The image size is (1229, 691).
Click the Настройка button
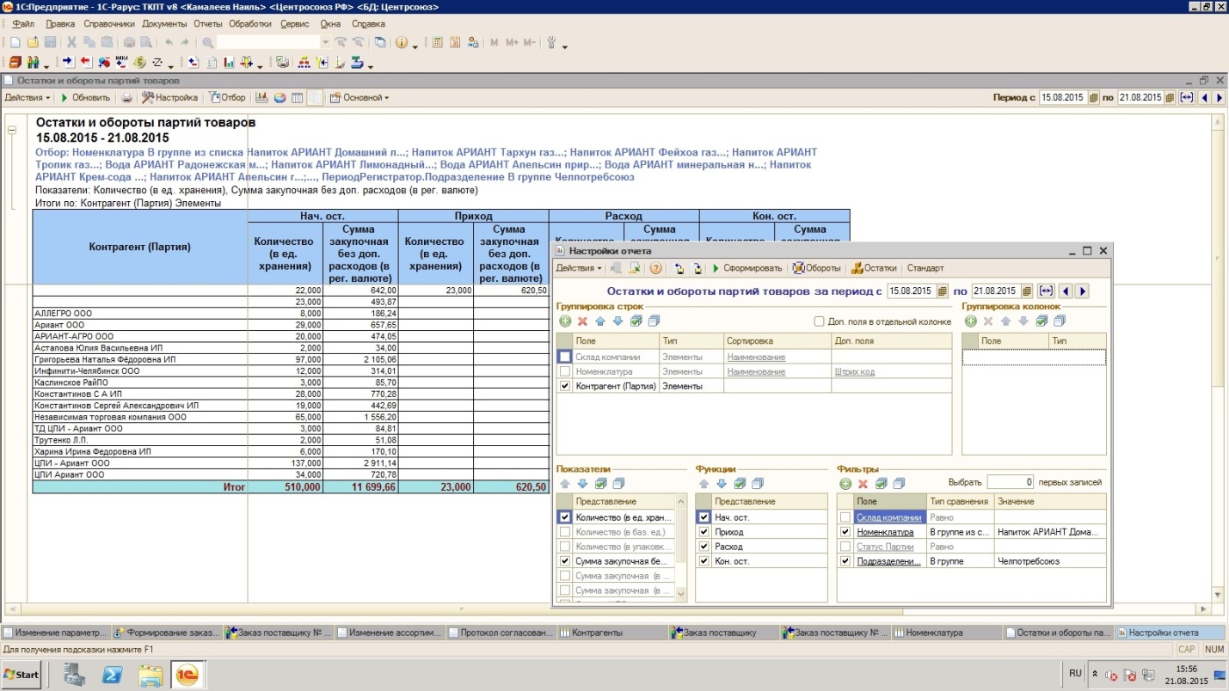click(170, 98)
